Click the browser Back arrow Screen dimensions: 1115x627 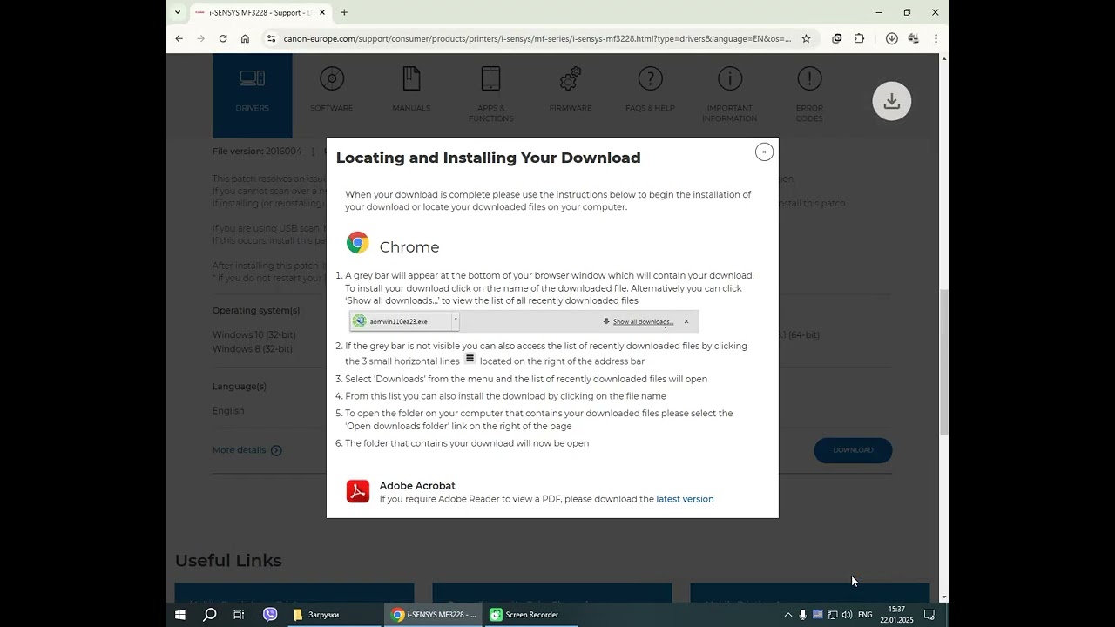[179, 38]
